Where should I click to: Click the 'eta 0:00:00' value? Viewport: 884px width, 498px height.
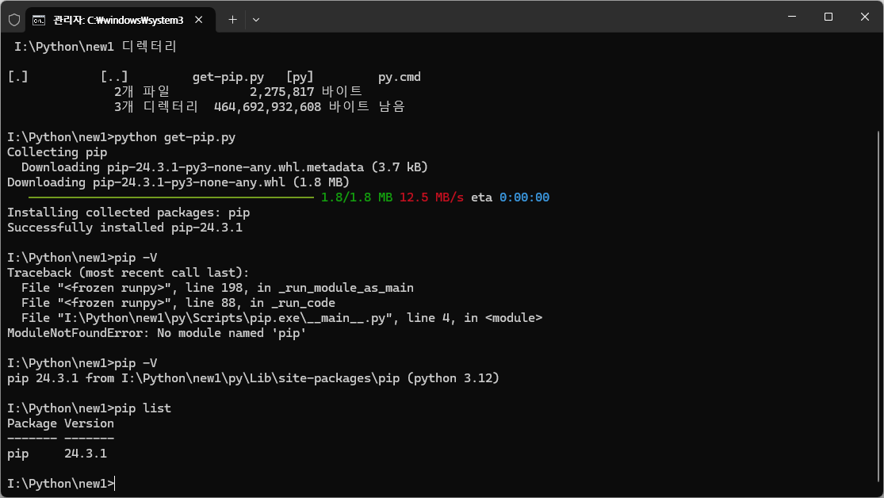click(x=511, y=197)
